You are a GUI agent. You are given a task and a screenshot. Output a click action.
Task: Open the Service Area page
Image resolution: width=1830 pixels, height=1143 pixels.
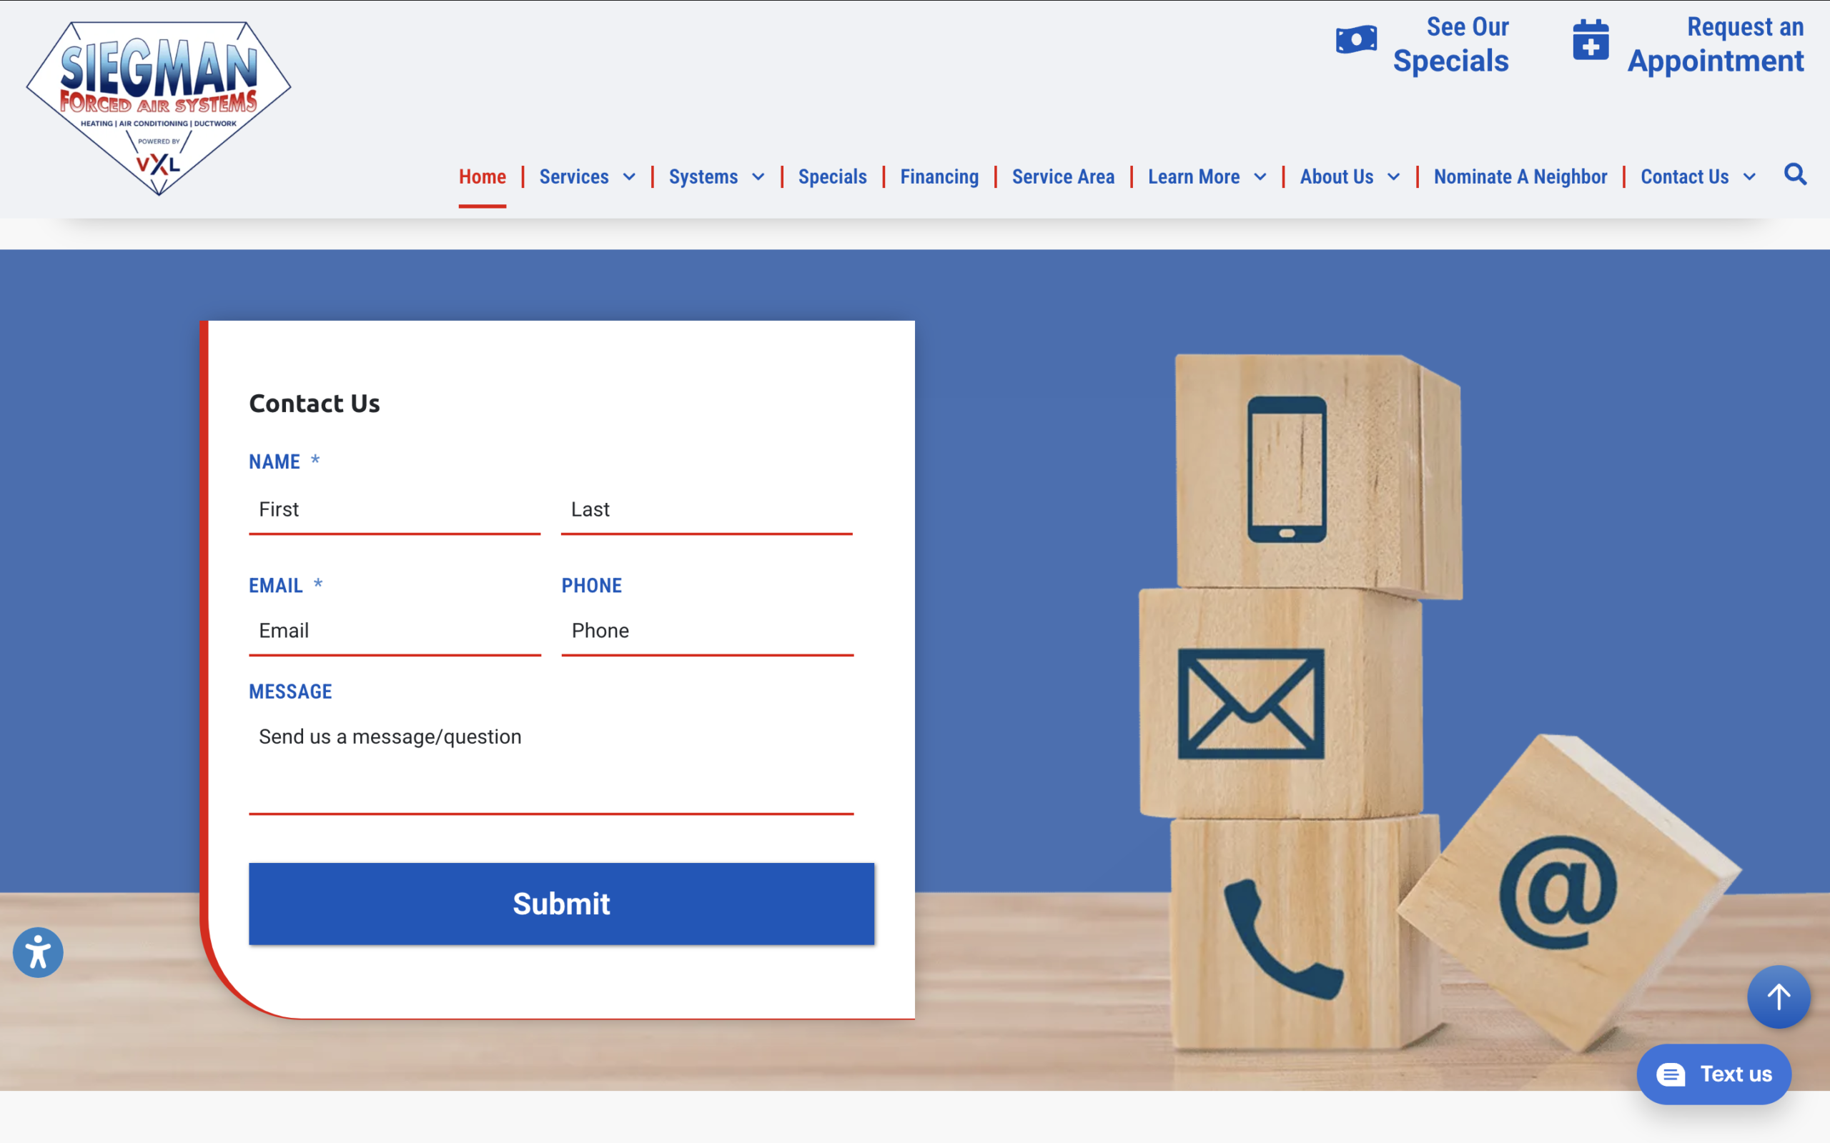[1063, 177]
